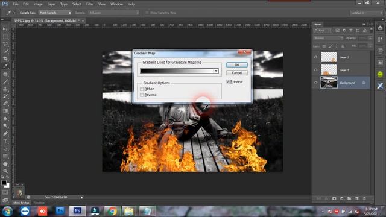Viewport: 386px width, 217px height.
Task: Click the type layer filter icon
Action: (351, 31)
